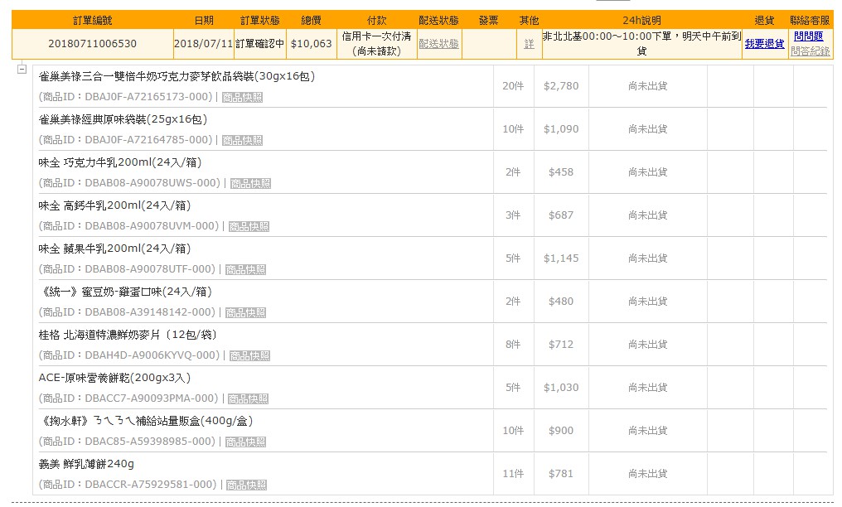
Task: Open 商品快照 for 味全 高鈣牛乳
Action: tap(249, 226)
